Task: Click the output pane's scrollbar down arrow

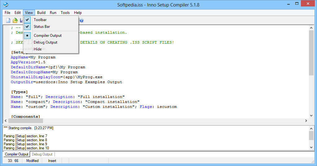Action: (311, 147)
